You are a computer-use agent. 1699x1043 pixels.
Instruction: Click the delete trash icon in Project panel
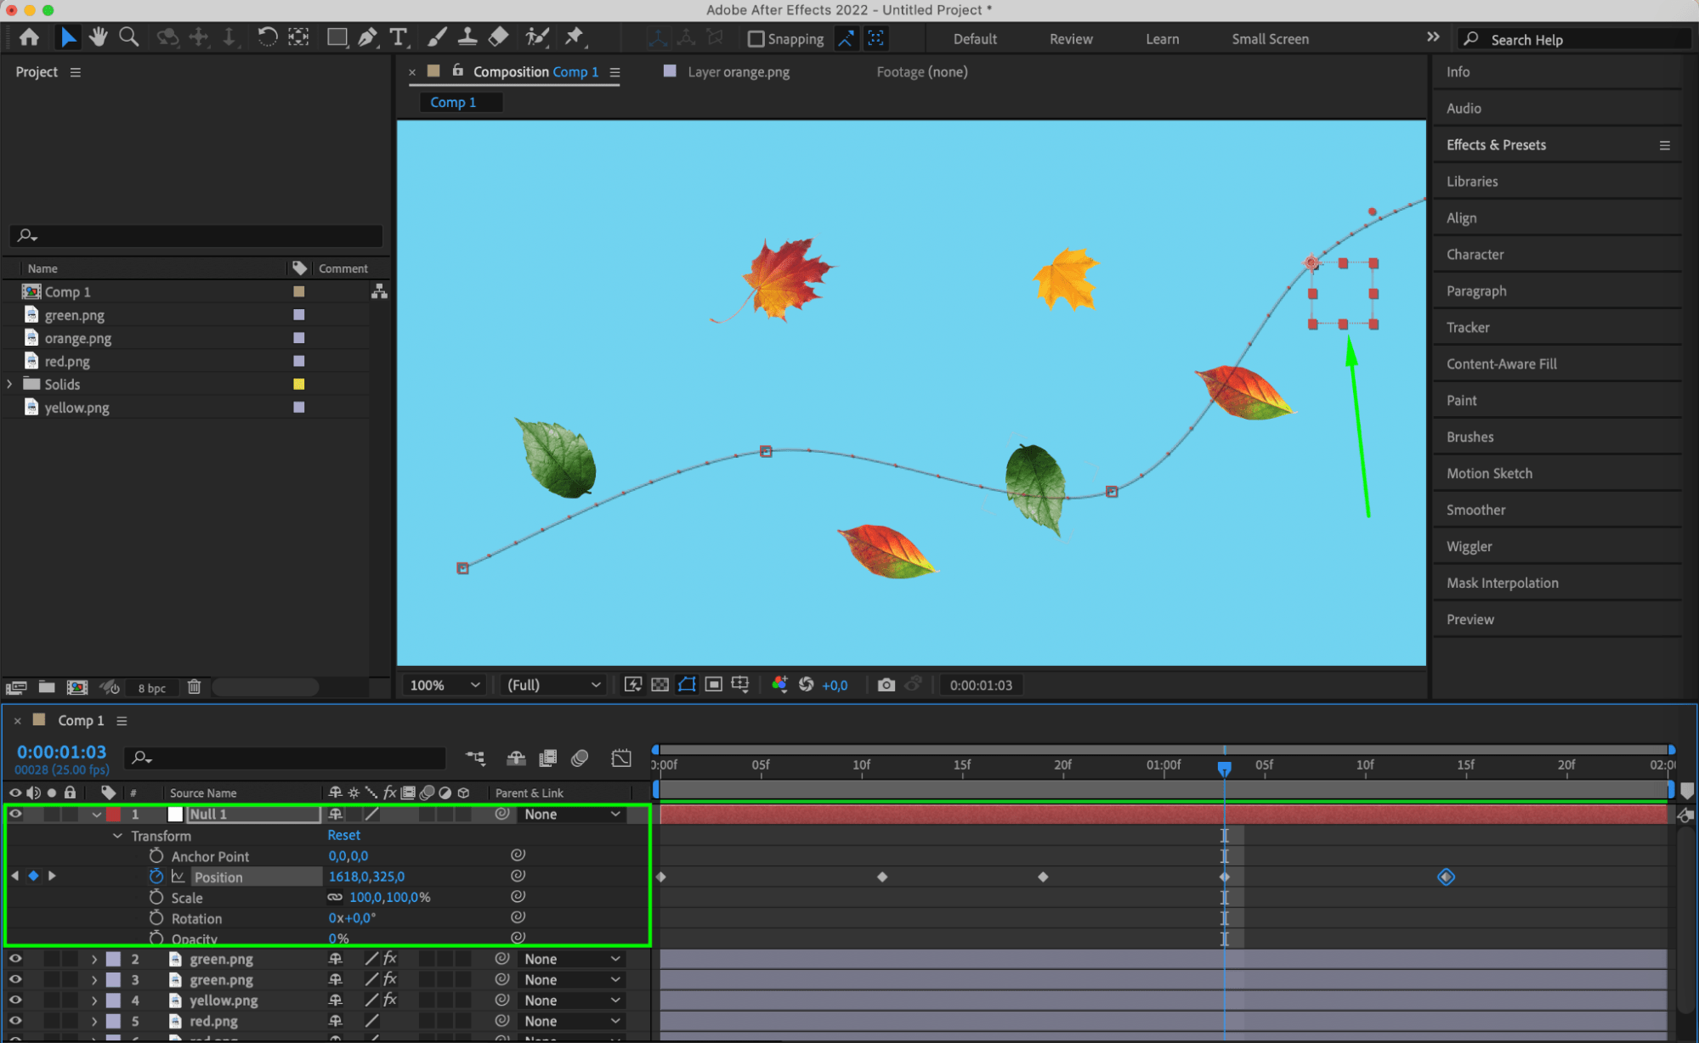point(194,687)
